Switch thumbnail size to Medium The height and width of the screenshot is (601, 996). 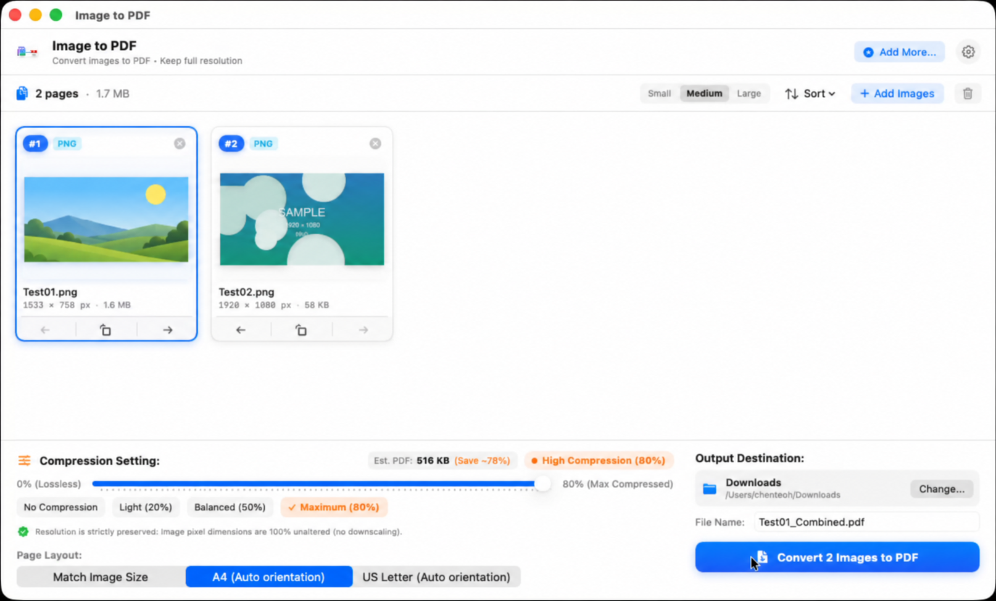(x=704, y=94)
